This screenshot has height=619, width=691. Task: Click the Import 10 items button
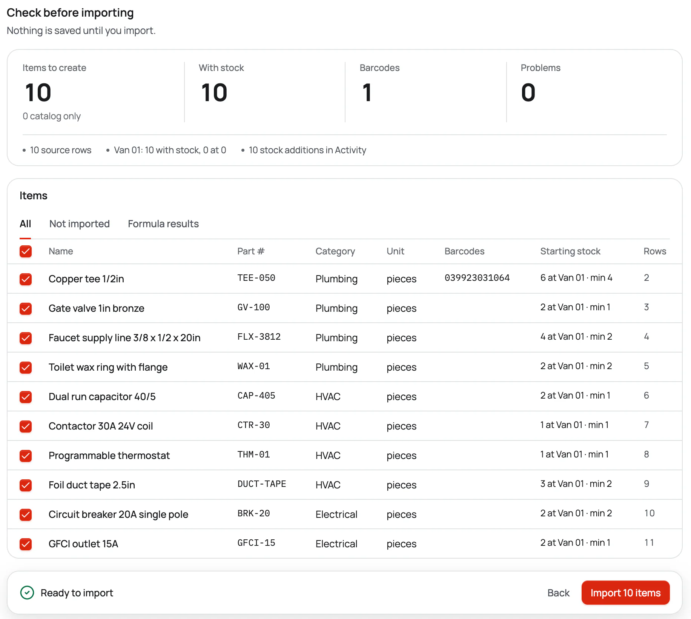625,593
